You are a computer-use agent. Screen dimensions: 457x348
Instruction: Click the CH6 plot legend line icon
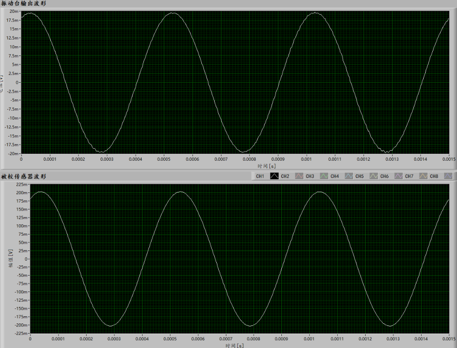tap(398, 177)
